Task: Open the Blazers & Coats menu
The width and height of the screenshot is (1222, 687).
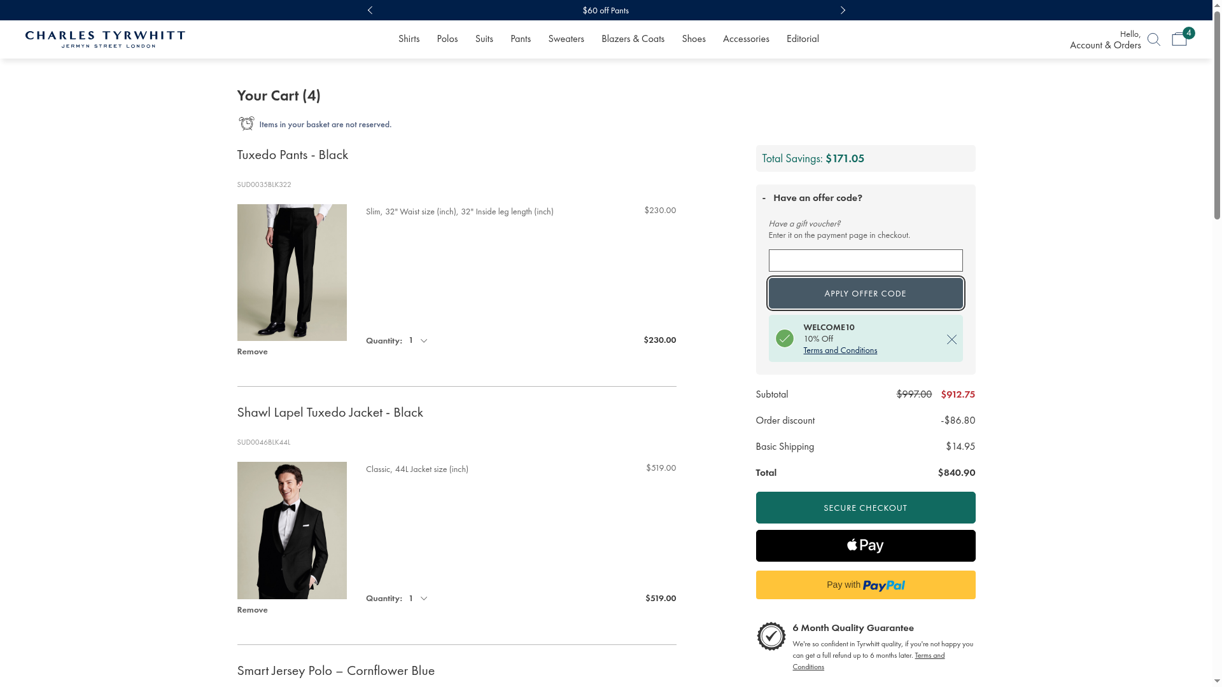Action: tap(633, 39)
